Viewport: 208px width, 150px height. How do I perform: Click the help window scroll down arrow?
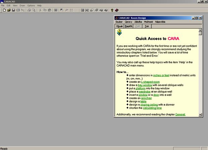click(x=200, y=115)
